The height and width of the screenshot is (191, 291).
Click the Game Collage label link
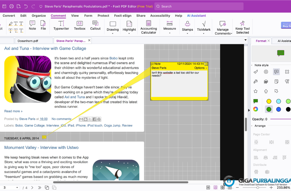(35, 126)
